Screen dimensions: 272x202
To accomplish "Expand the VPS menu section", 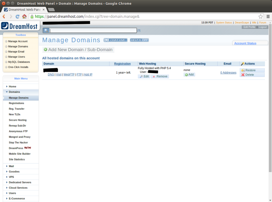I will click(21, 177).
